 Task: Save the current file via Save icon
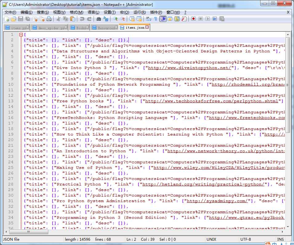tap(21, 19)
